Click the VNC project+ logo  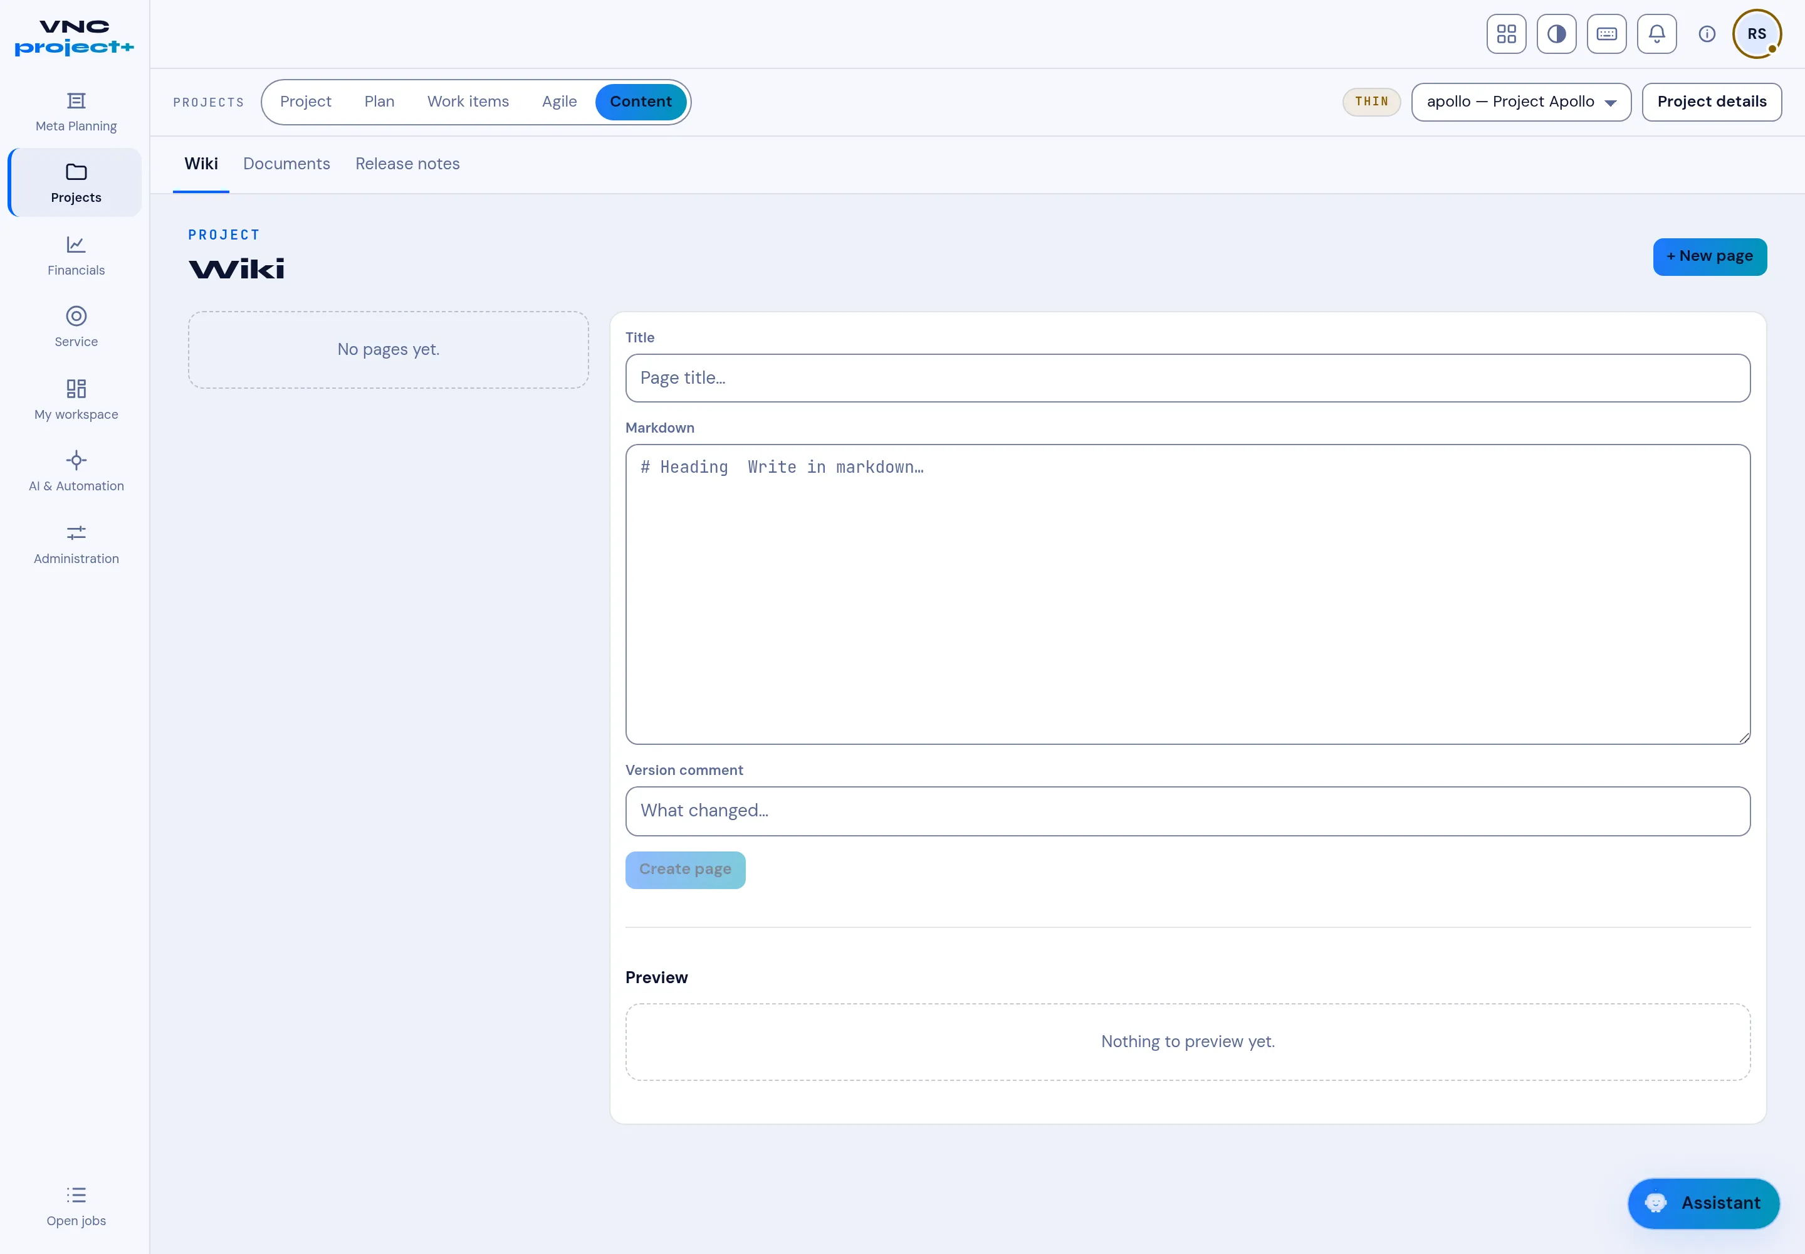(75, 38)
